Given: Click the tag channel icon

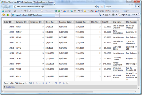Looking at the screenshot, I should tap(68, 11).
